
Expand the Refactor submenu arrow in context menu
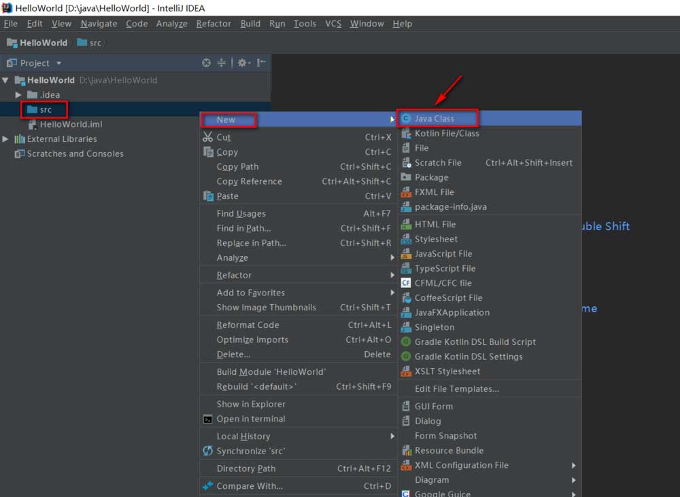click(392, 275)
